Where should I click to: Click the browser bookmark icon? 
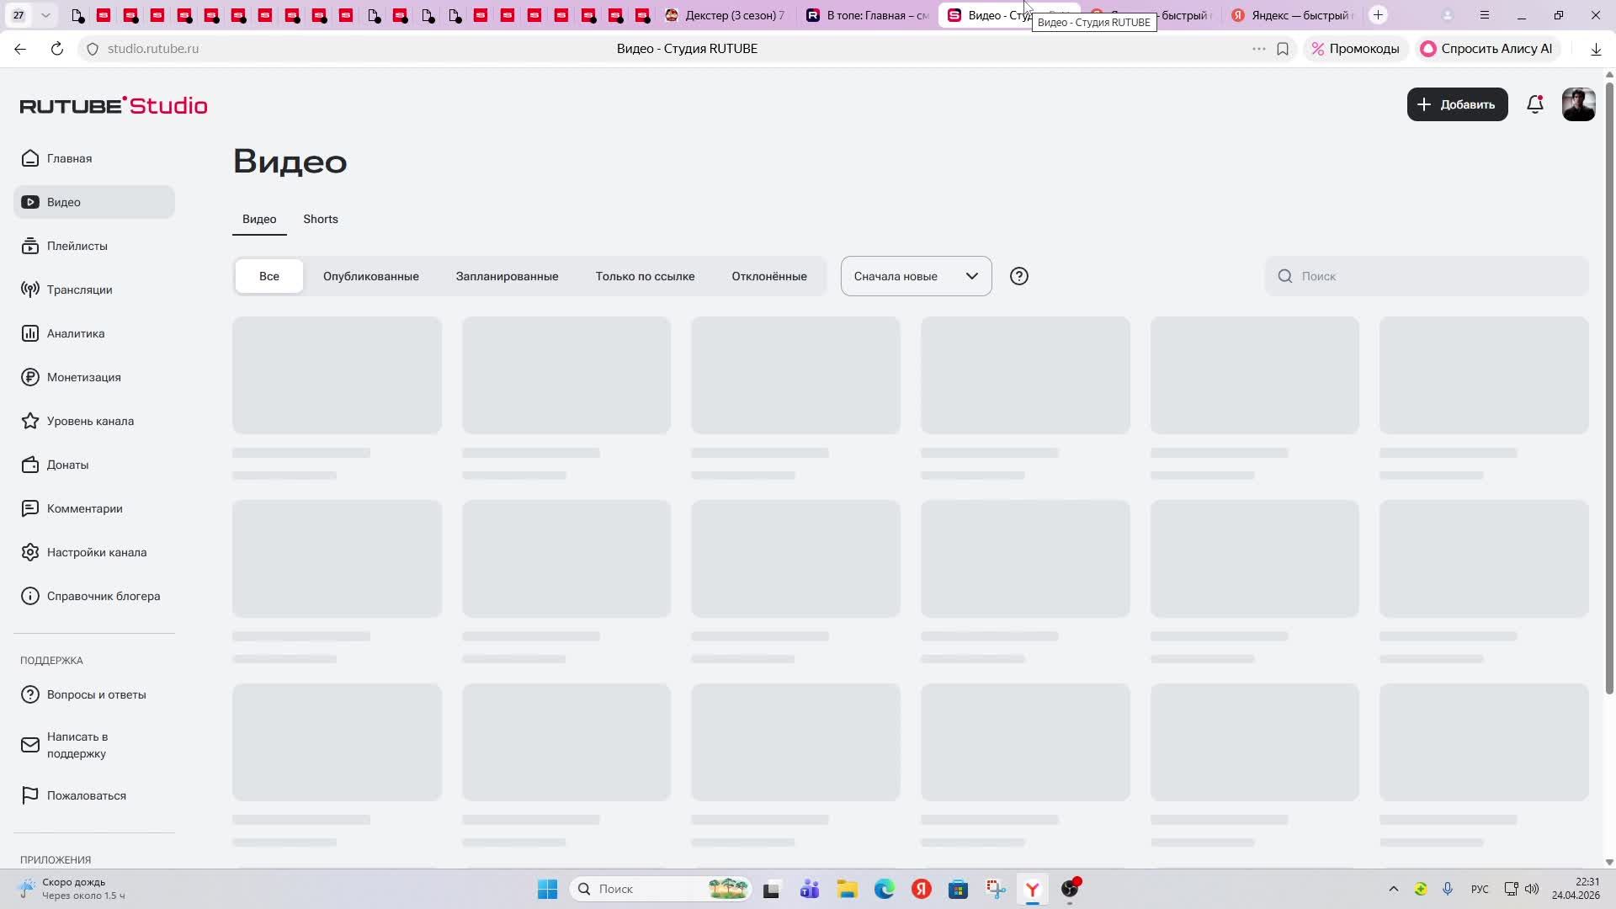1283,49
